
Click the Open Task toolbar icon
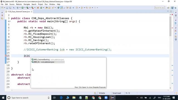(x=50, y=8)
